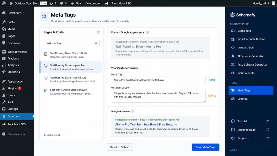Open Comments in WordPress sidebar
The image size is (277, 156).
(17, 43)
